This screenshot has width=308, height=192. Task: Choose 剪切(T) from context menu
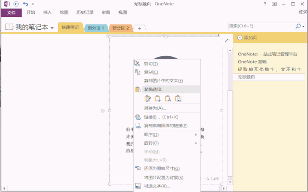pyautogui.click(x=167, y=64)
